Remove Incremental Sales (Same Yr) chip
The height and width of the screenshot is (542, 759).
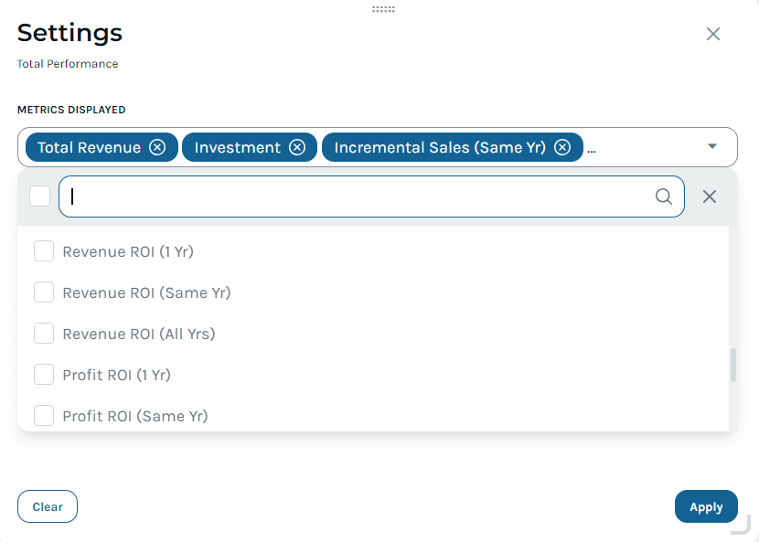[x=562, y=147]
